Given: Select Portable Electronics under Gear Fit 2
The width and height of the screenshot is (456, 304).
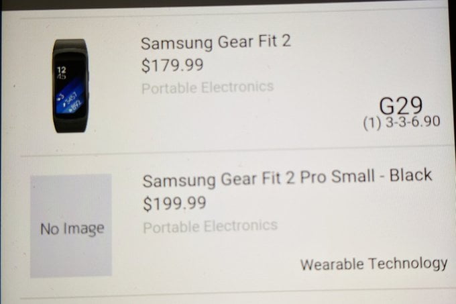Looking at the screenshot, I should [x=207, y=87].
